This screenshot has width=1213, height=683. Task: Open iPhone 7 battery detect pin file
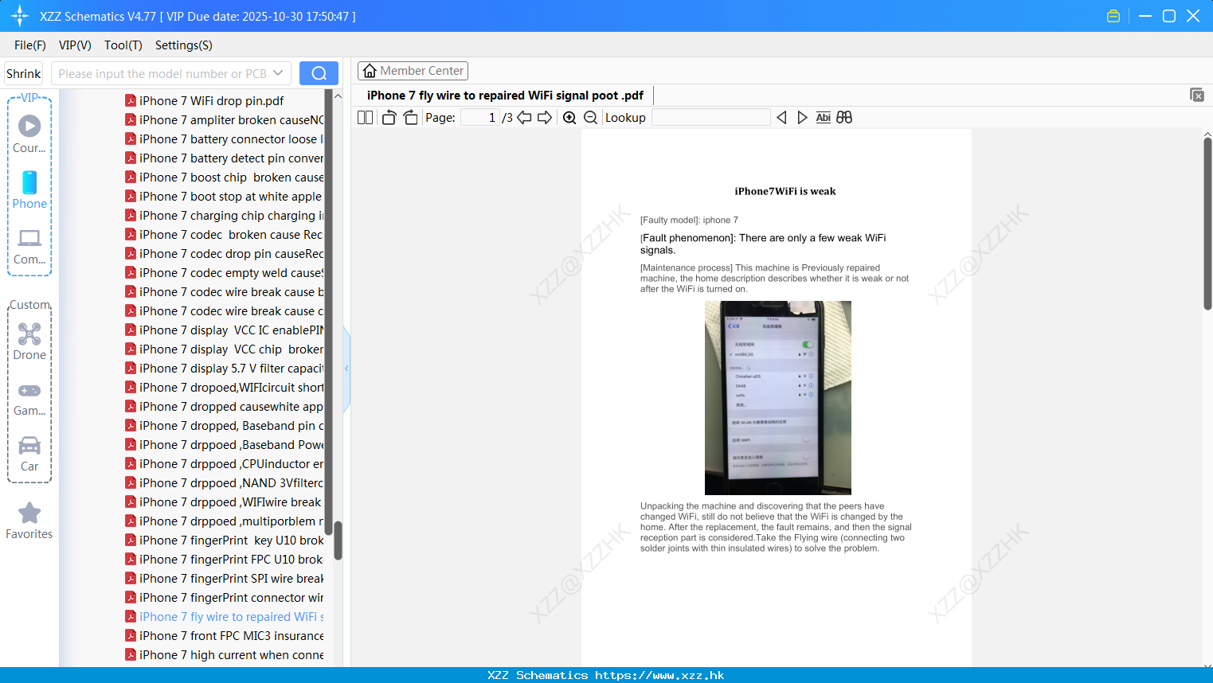(225, 158)
